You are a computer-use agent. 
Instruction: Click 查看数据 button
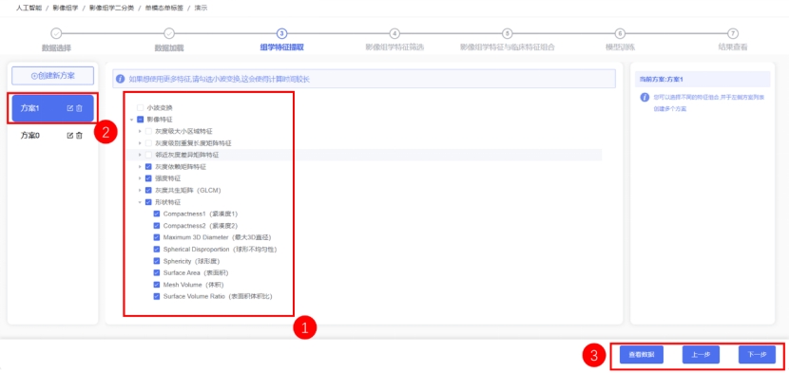[x=642, y=354]
